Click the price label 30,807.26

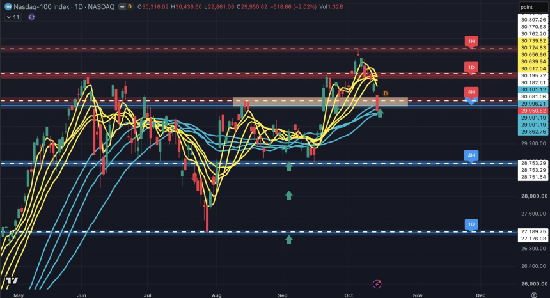[533, 20]
